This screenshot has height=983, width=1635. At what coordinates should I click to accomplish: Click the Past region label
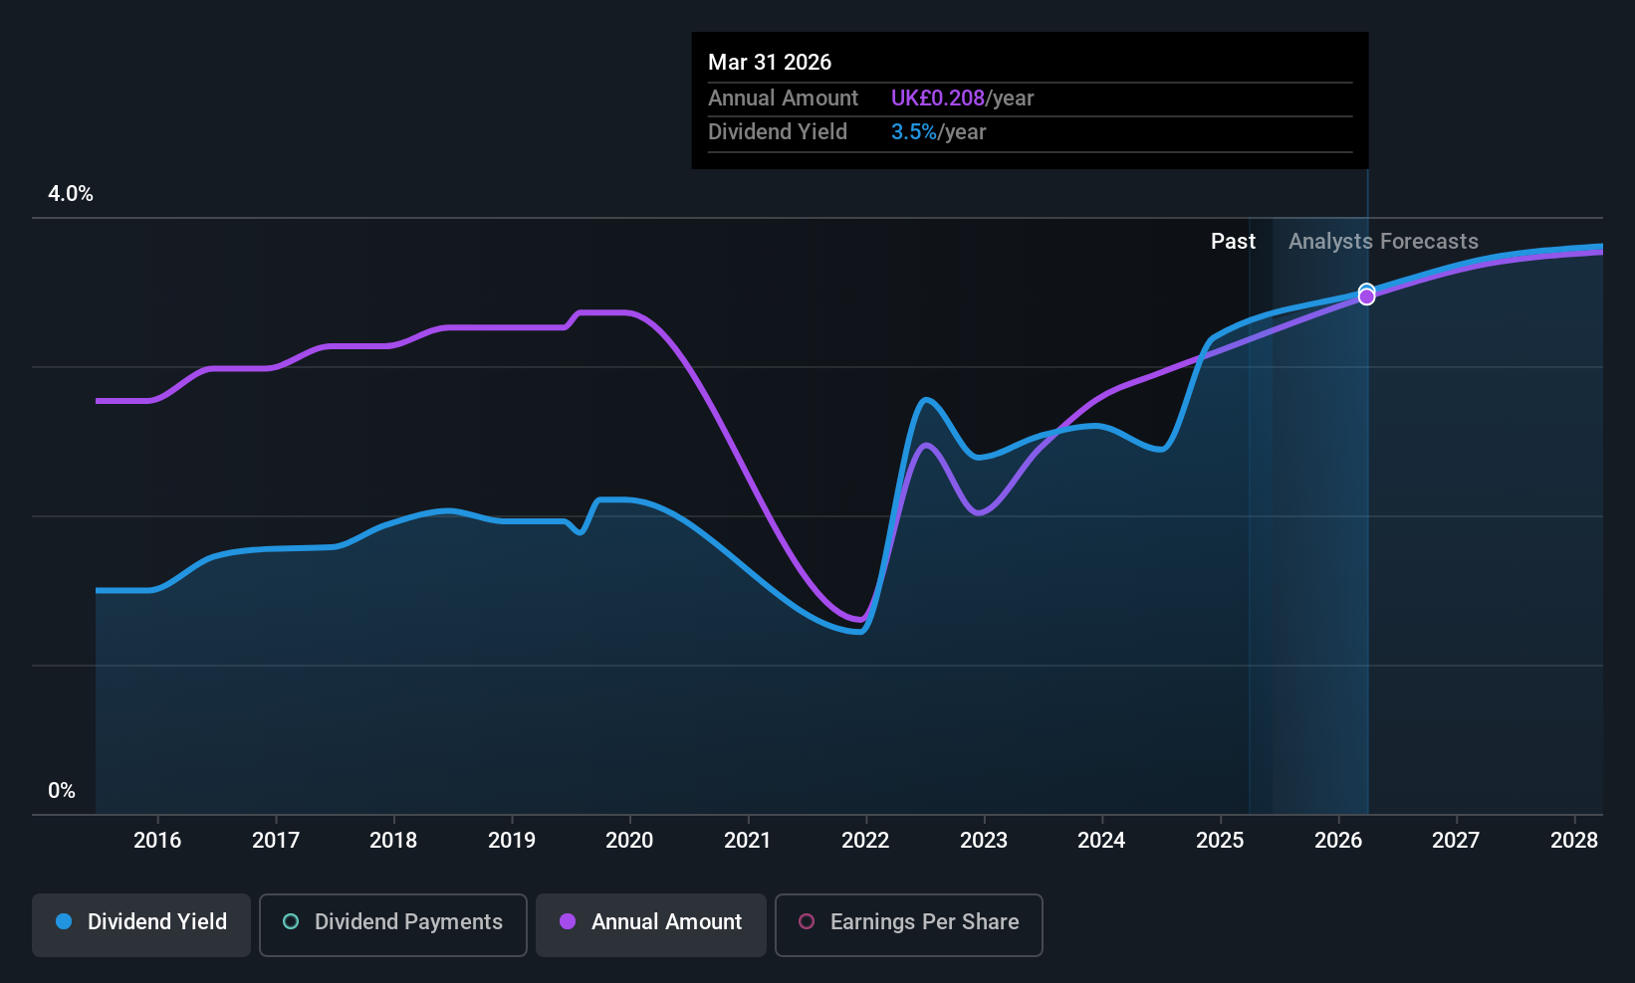1233,242
